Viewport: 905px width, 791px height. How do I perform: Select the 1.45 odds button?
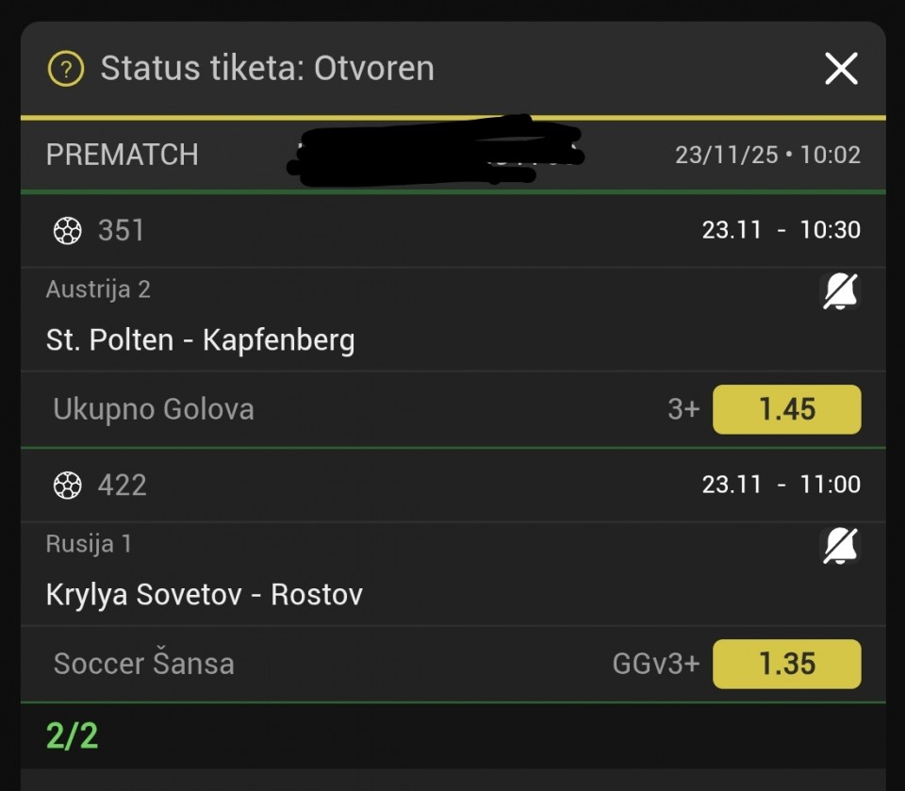coord(786,409)
